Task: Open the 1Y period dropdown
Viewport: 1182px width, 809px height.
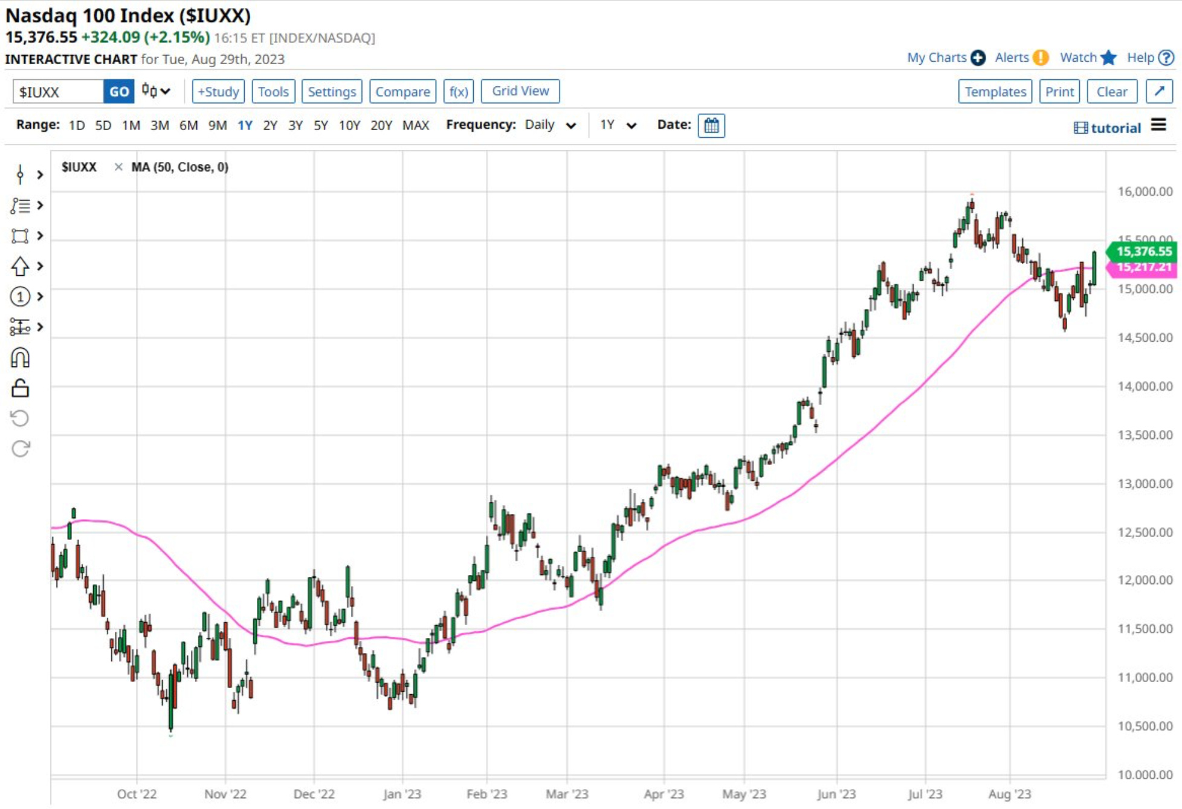Action: click(x=618, y=125)
